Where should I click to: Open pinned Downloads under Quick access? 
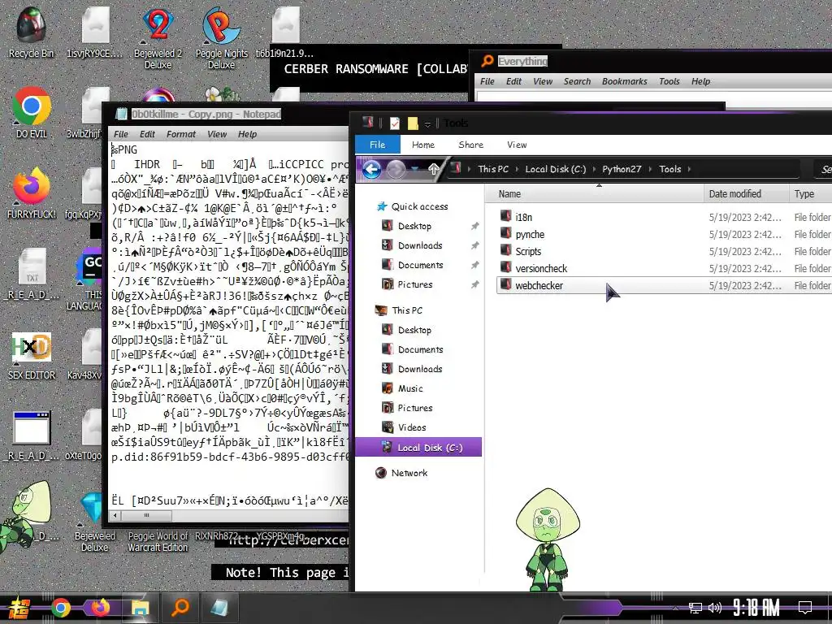[420, 245]
